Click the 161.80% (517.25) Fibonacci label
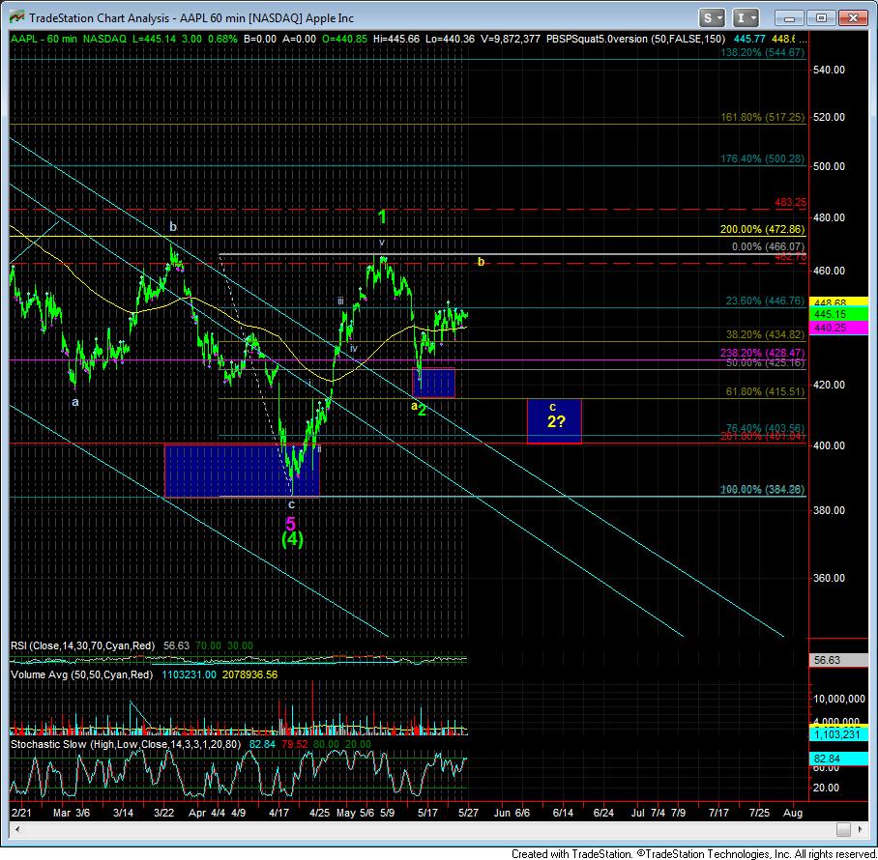This screenshot has height=860, width=878. [x=763, y=118]
